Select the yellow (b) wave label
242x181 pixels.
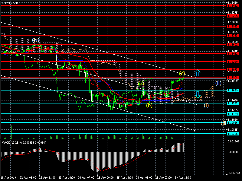(x=149, y=105)
